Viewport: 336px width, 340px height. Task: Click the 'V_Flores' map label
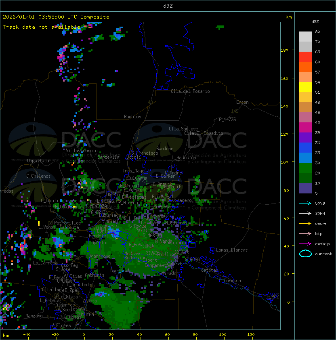tap(61, 325)
